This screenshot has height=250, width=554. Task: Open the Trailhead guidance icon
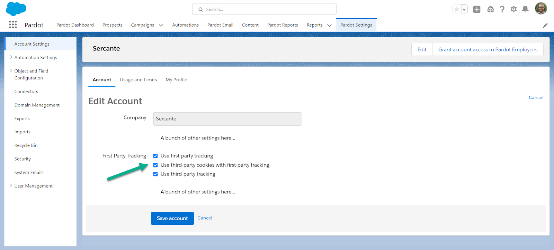point(490,9)
